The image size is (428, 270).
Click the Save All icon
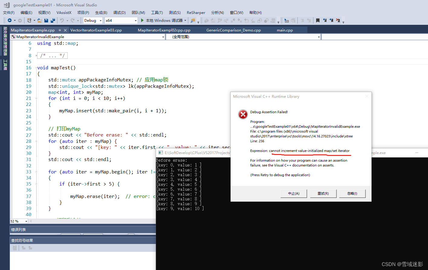coord(53,20)
